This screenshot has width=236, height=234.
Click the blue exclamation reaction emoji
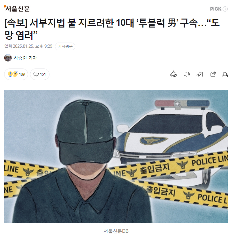[x=10, y=74]
